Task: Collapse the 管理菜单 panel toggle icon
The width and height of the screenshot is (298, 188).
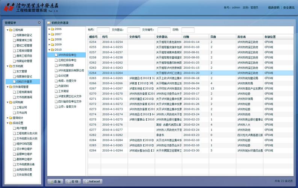Action: (x=39, y=23)
